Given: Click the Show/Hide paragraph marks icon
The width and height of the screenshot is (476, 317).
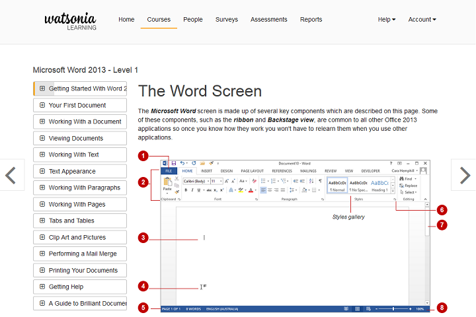Looking at the screenshot, I should (320, 181).
